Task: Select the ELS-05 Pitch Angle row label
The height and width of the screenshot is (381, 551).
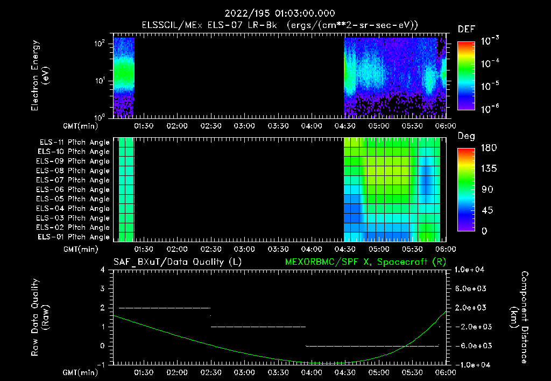Action: [73, 199]
